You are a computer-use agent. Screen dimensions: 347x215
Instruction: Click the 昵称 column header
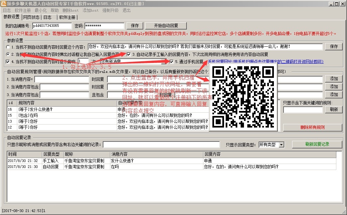coord(87,154)
